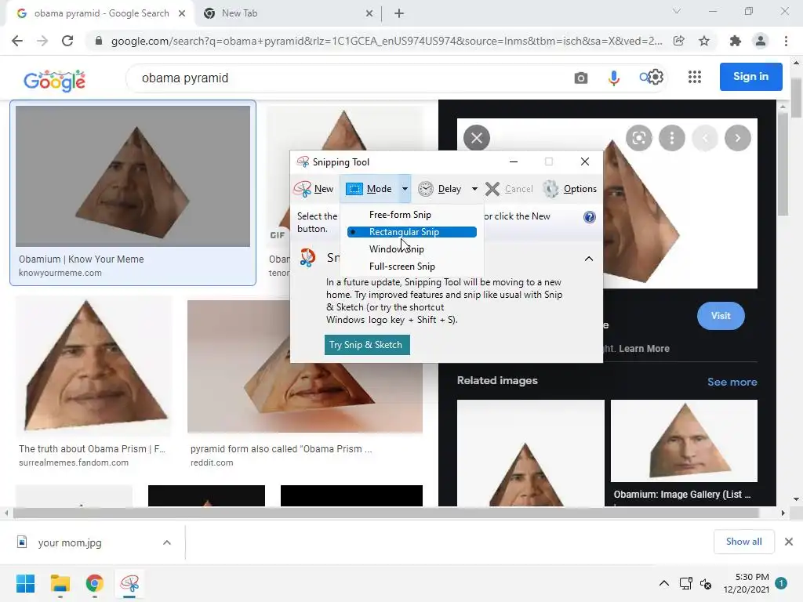
Task: Open the Chrome extensions puzzle icon
Action: pyautogui.click(x=736, y=41)
